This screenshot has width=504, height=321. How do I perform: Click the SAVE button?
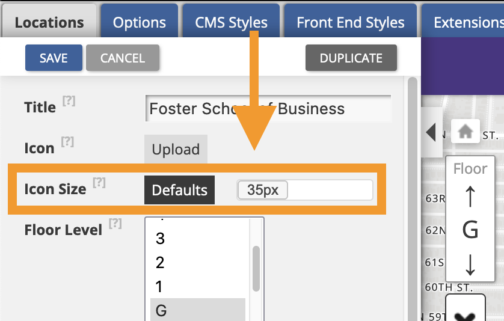coord(54,58)
